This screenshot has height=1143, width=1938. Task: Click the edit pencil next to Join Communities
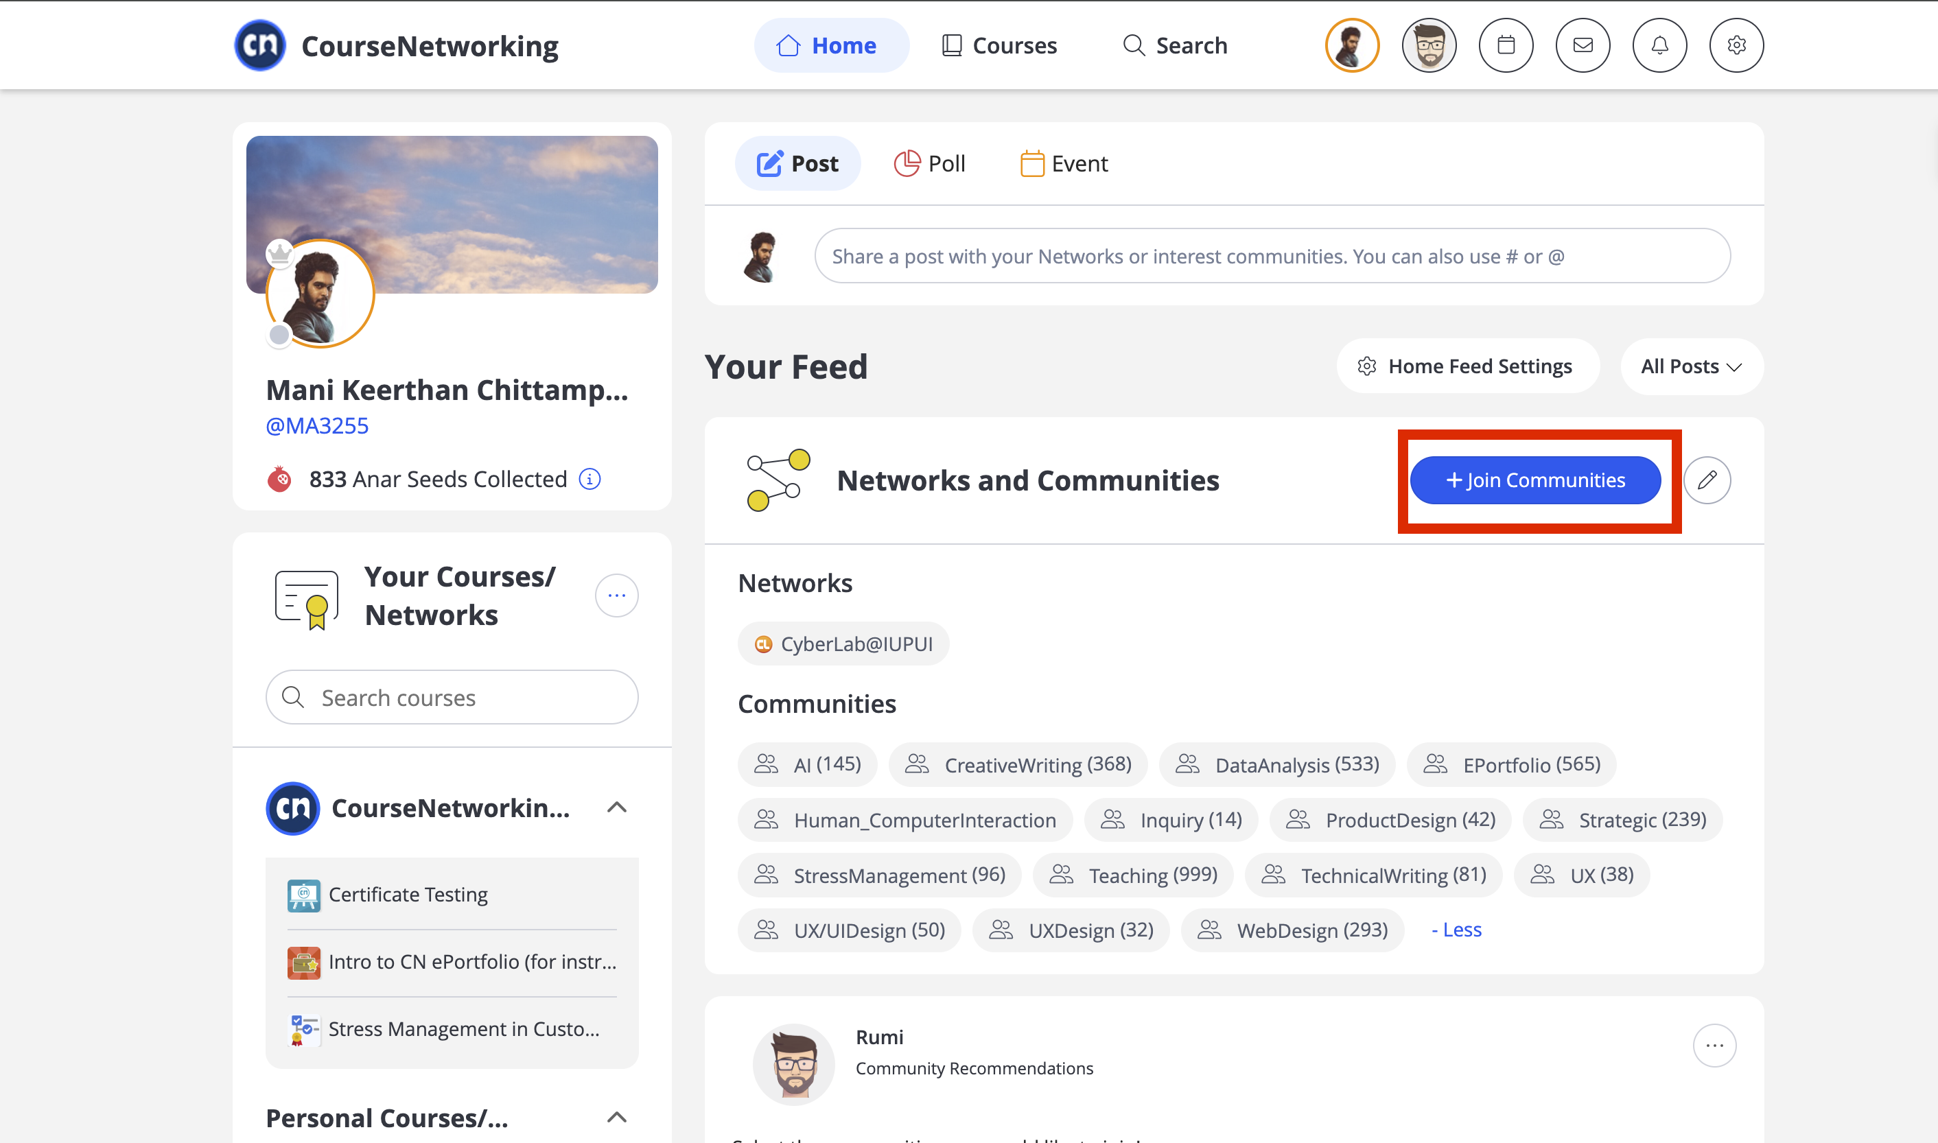[x=1707, y=480]
